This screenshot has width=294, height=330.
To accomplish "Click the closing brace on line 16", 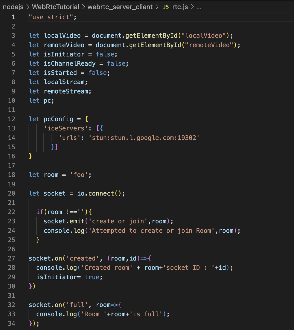I will 31,156.
